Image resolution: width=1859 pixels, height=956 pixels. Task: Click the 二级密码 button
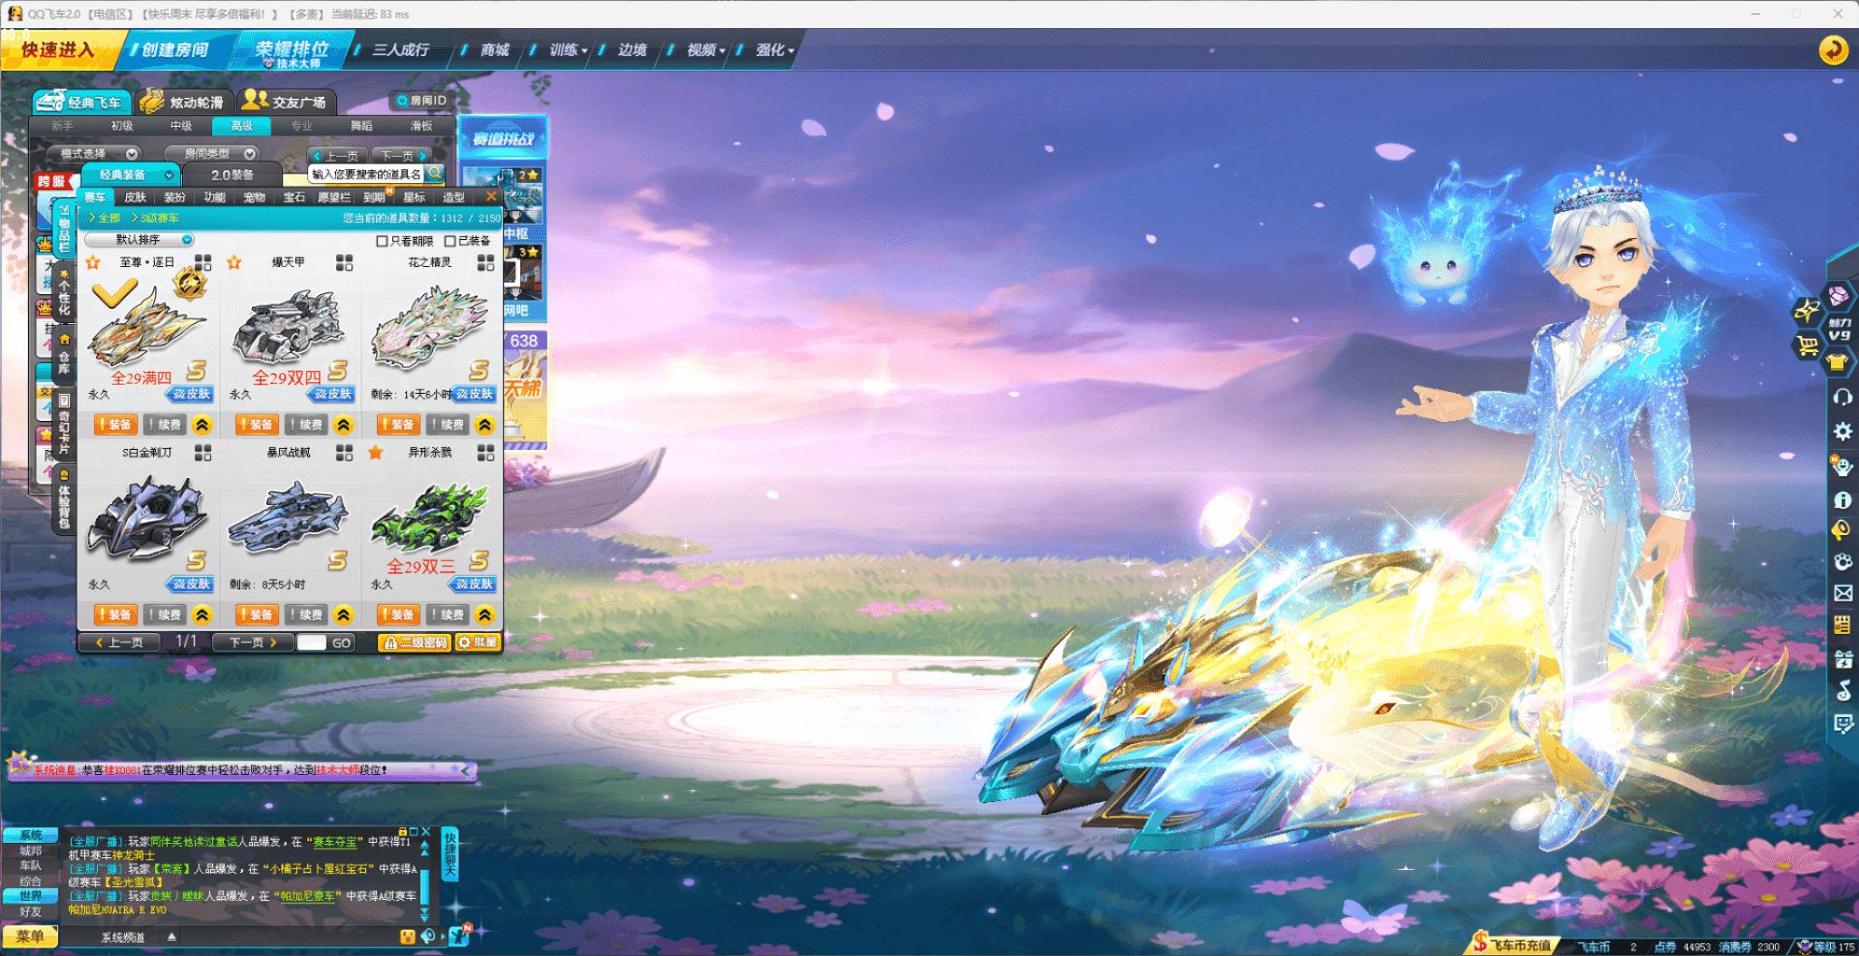coord(415,642)
